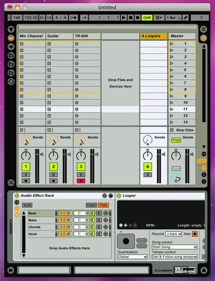The image size is (215, 281).
Task: Toggle the OVR overdub switch
Action: (x=147, y=18)
